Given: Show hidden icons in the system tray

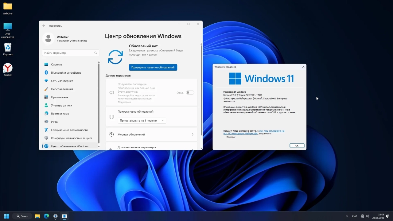Looking at the screenshot, I should 347,216.
